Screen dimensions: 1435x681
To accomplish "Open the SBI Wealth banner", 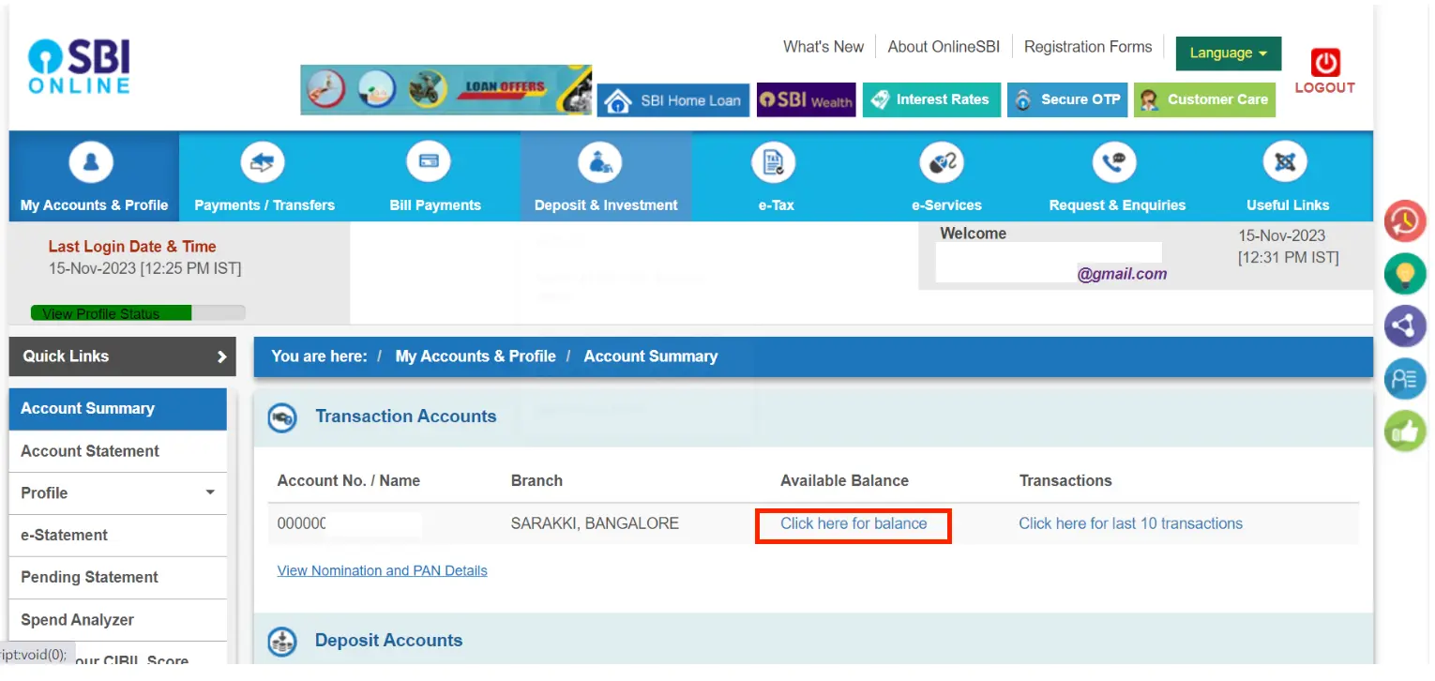I will [807, 100].
